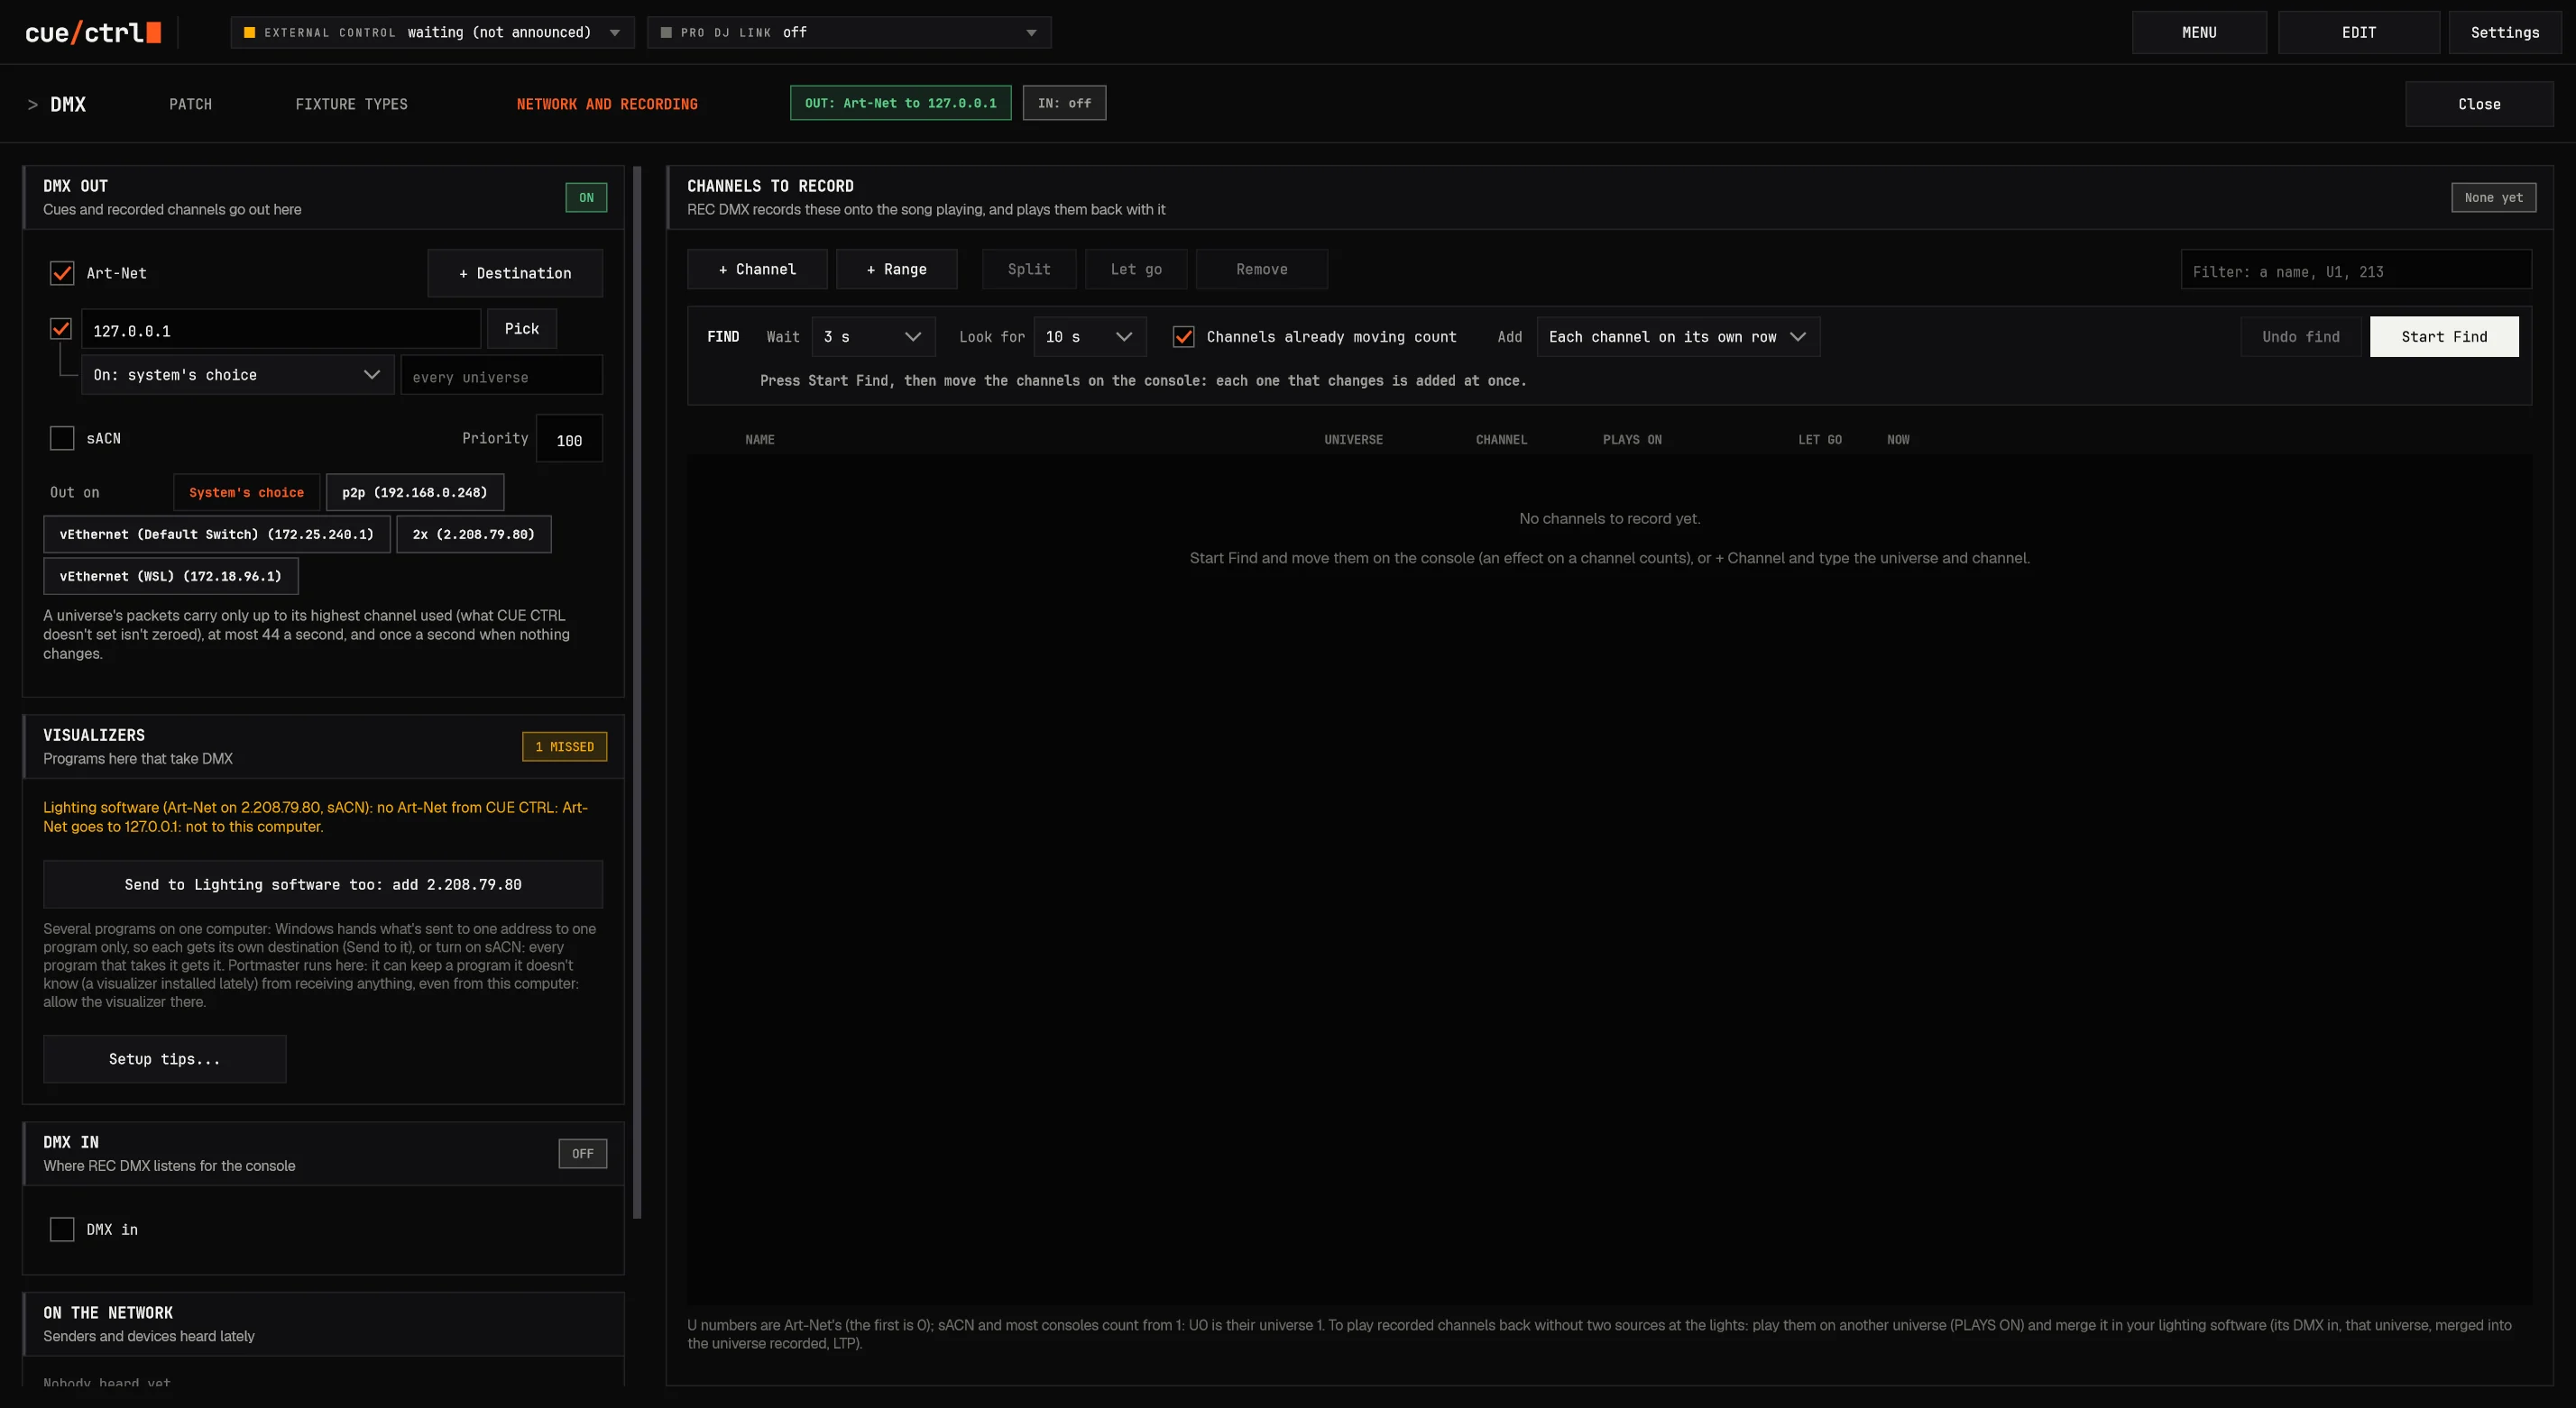Open the MENU at top right
The height and width of the screenshot is (1408, 2576).
[x=2199, y=32]
